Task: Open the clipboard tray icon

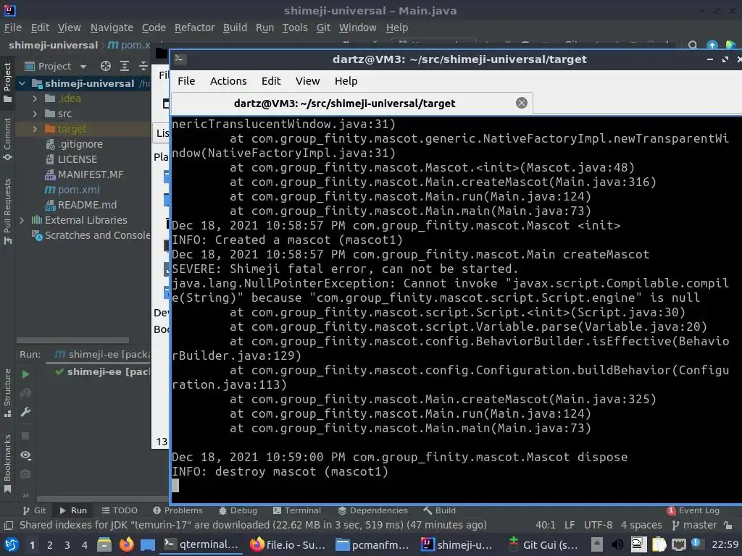Action: 659,545
